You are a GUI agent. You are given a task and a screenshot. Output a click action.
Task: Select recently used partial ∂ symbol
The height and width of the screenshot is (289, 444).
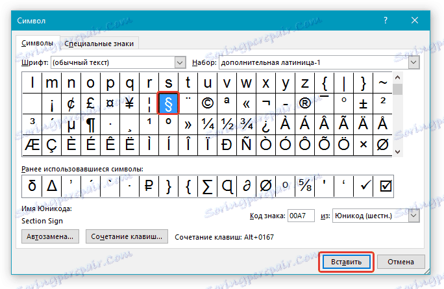coord(247,186)
